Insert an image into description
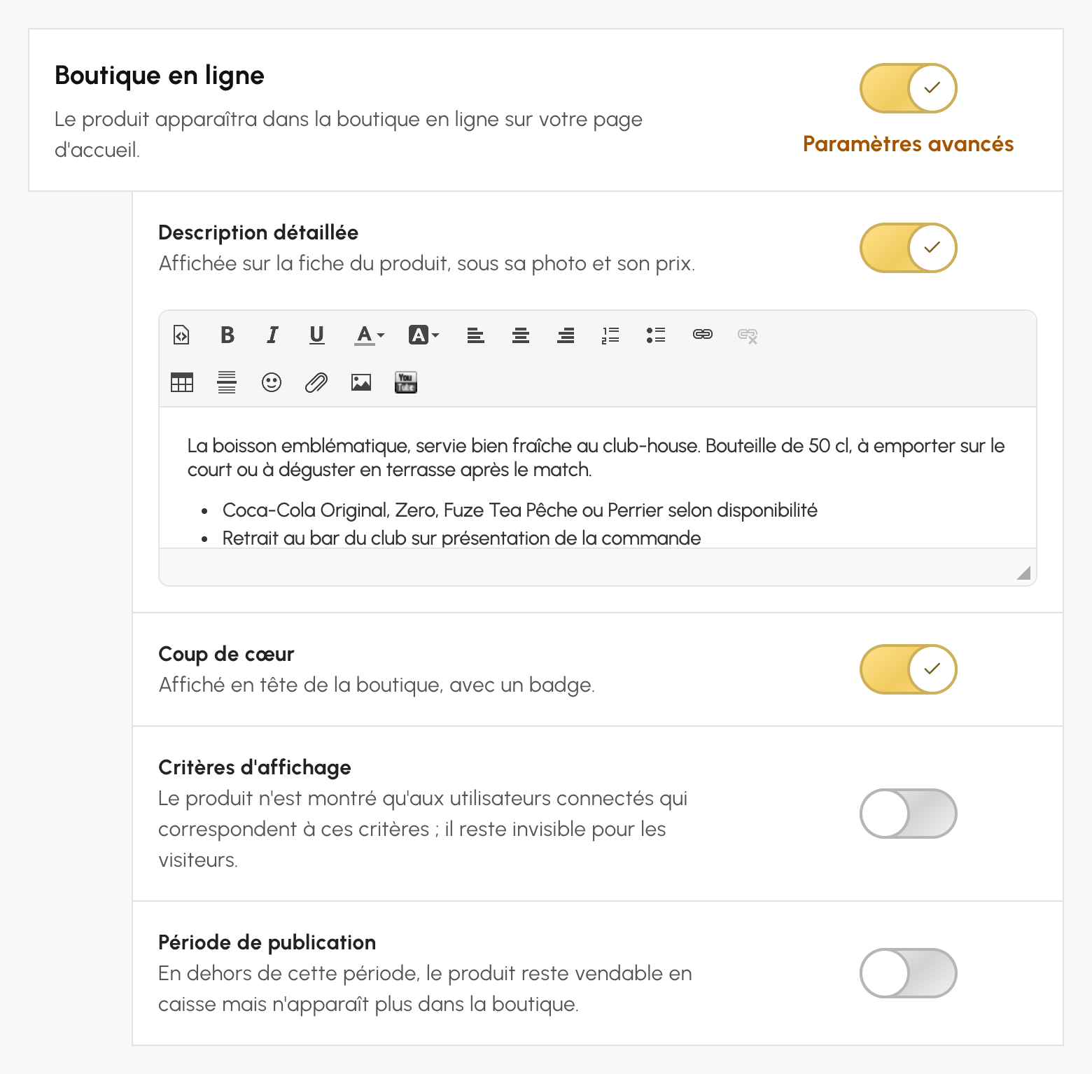Image resolution: width=1092 pixels, height=1074 pixels. coord(361,382)
